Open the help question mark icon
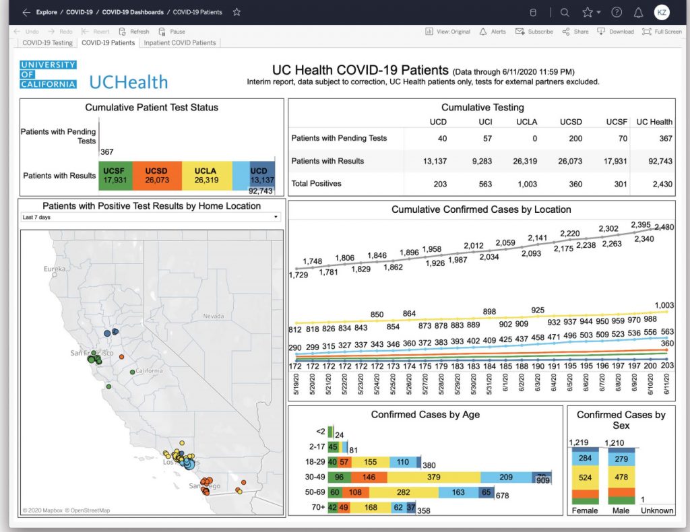 pos(617,12)
